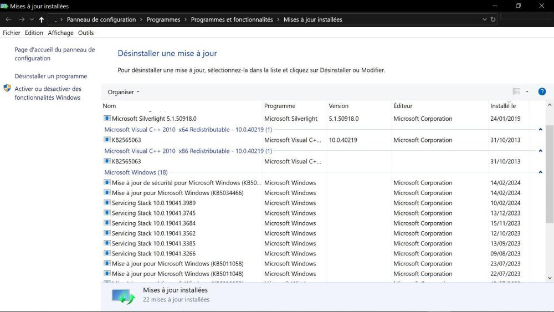Open the Fichier menu
554x312 pixels.
click(11, 33)
